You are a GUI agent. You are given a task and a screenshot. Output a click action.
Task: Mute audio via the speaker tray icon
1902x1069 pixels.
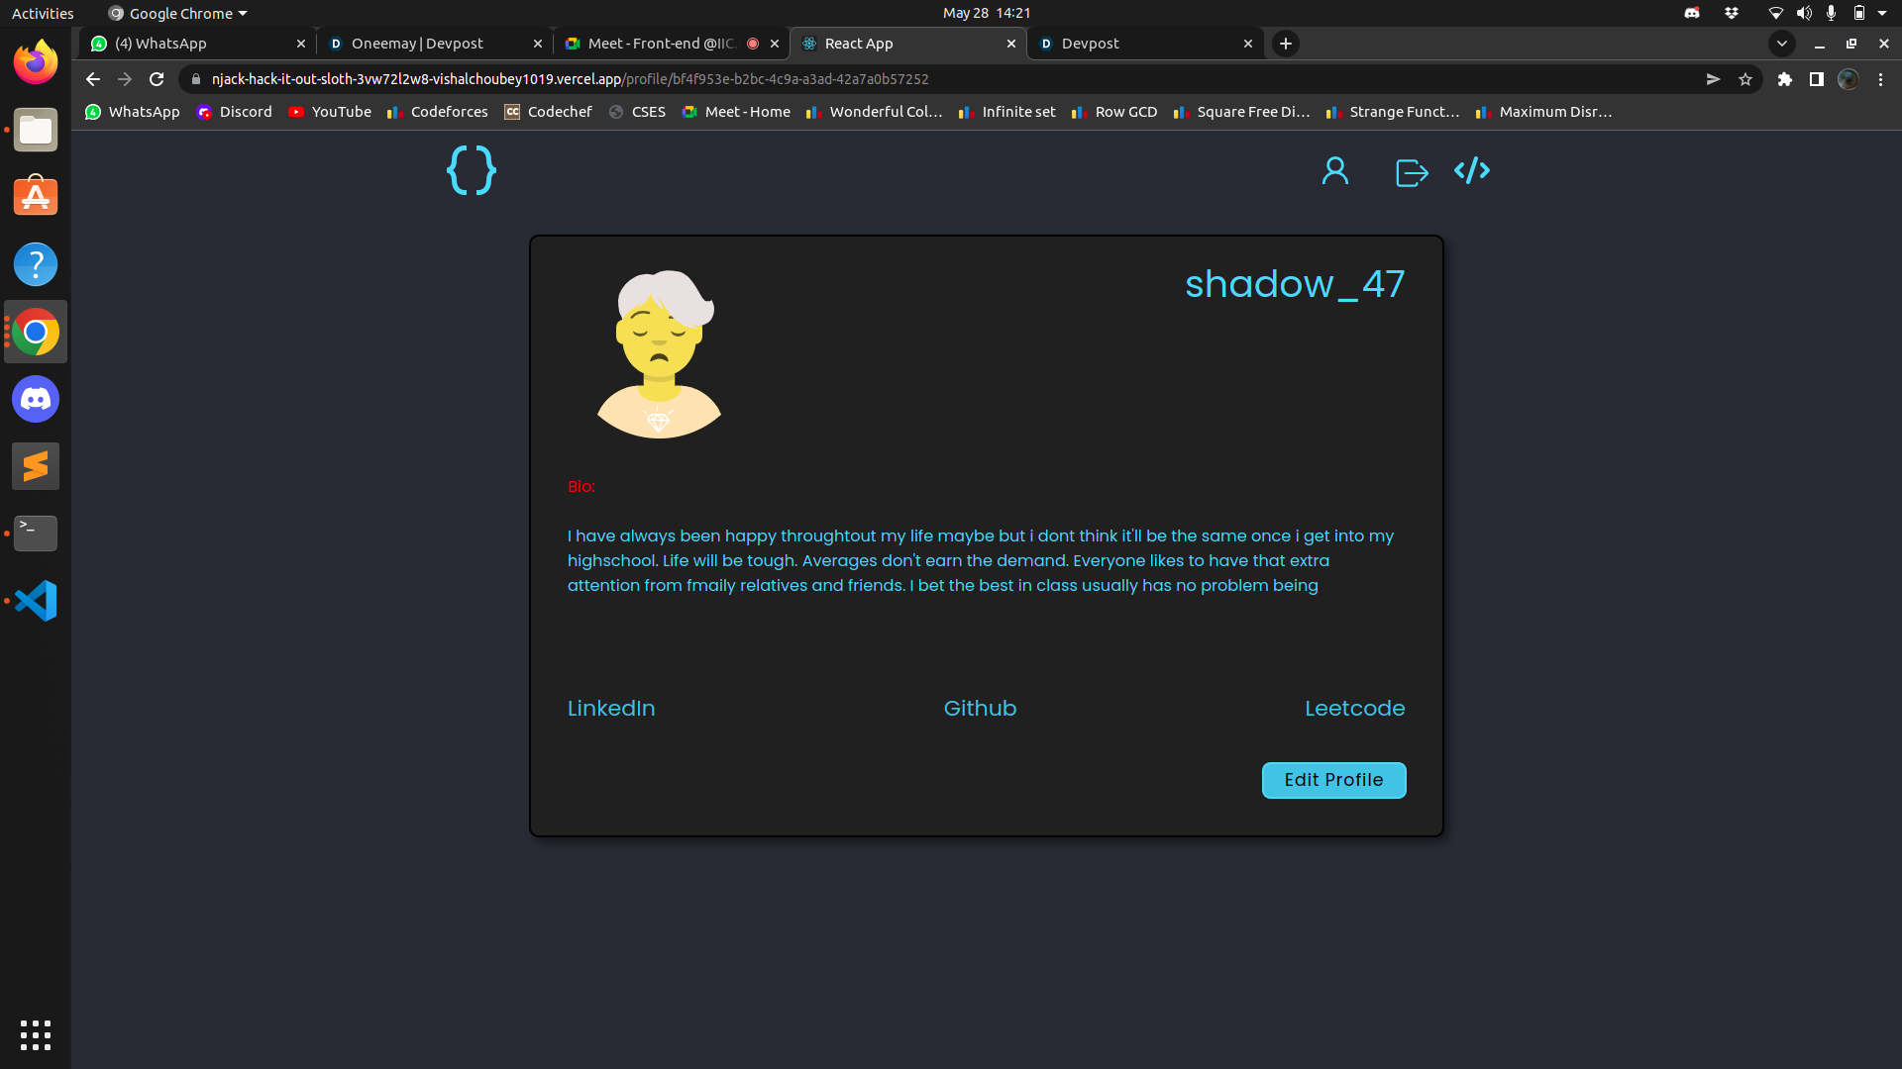pyautogui.click(x=1805, y=13)
